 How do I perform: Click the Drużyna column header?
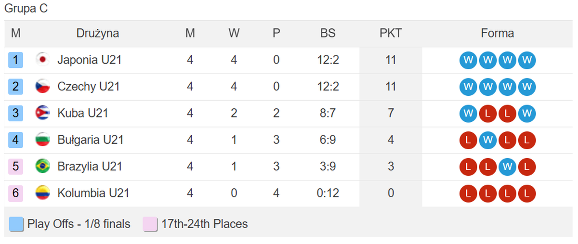[x=97, y=34]
